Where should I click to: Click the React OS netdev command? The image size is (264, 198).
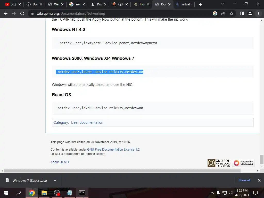99,108
